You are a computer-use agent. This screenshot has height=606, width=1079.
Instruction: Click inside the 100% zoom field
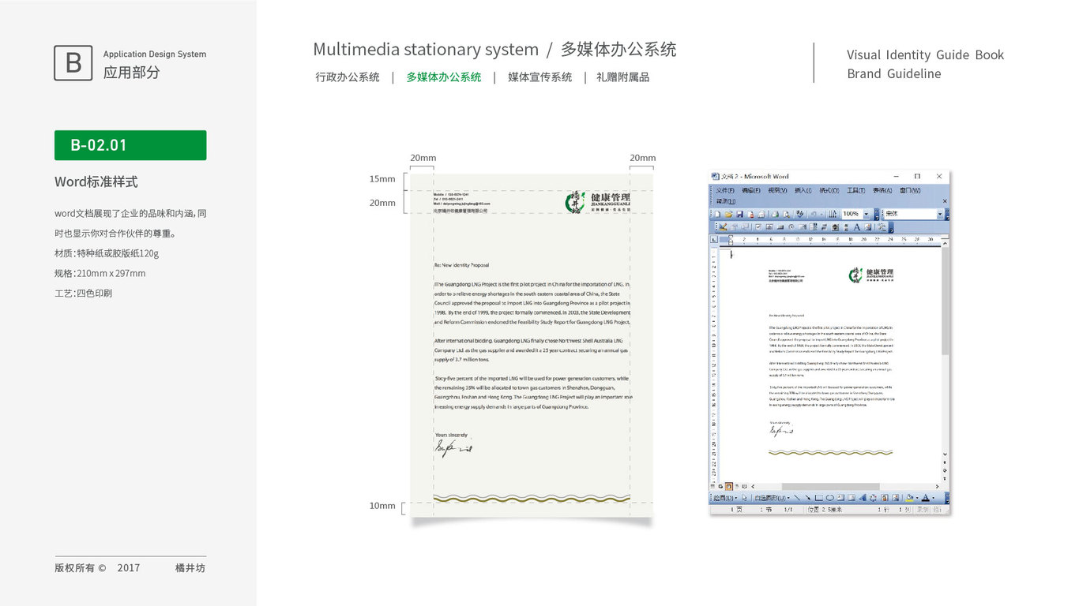tap(852, 214)
